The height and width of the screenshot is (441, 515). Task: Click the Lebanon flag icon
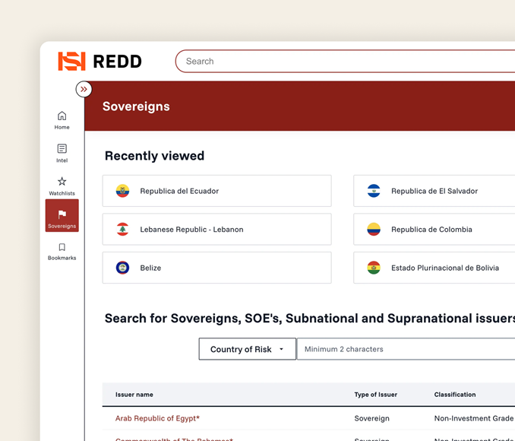click(x=122, y=229)
